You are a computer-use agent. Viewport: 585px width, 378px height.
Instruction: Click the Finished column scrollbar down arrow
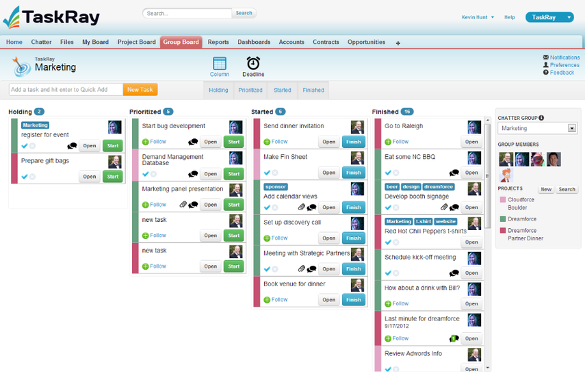(x=487, y=368)
